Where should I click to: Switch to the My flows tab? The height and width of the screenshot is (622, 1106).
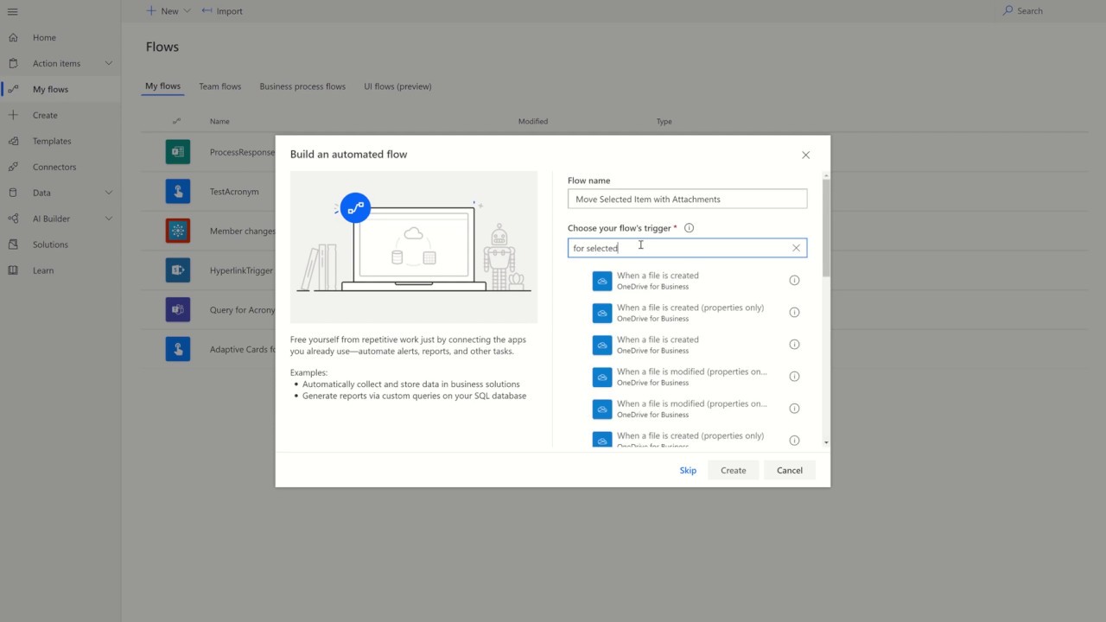point(162,86)
